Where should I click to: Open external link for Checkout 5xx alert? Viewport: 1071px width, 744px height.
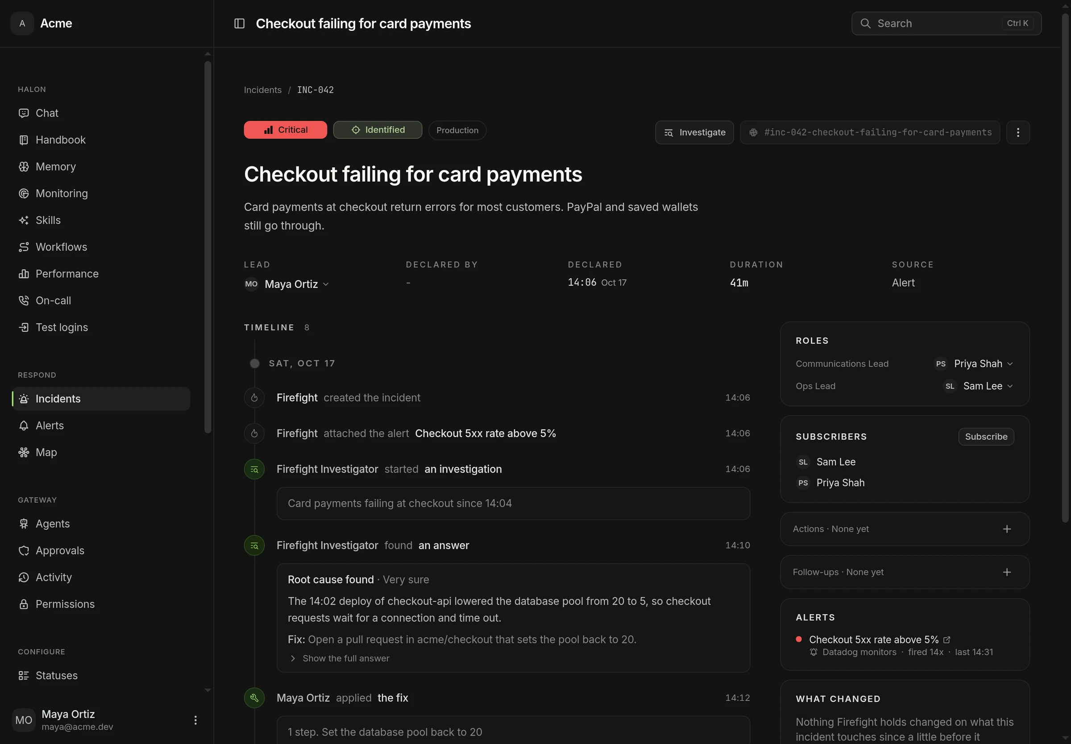[946, 640]
